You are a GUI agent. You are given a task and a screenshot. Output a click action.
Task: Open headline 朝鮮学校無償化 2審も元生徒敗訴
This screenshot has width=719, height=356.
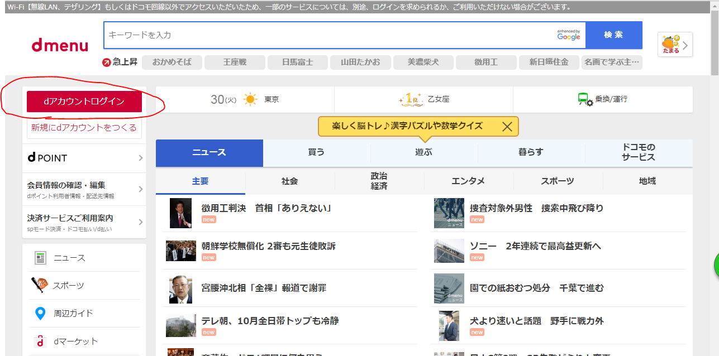click(x=269, y=246)
